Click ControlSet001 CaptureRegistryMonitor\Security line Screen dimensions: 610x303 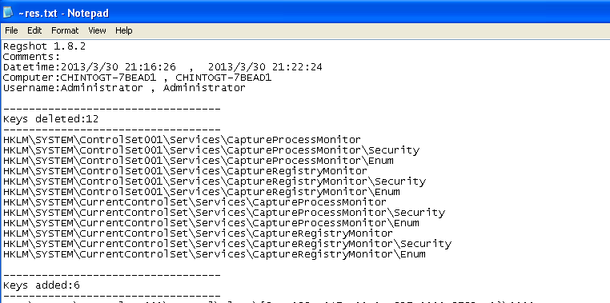[x=215, y=181]
